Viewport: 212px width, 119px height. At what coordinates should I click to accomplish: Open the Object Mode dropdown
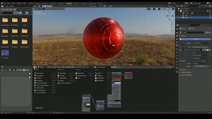[x=39, y=9]
